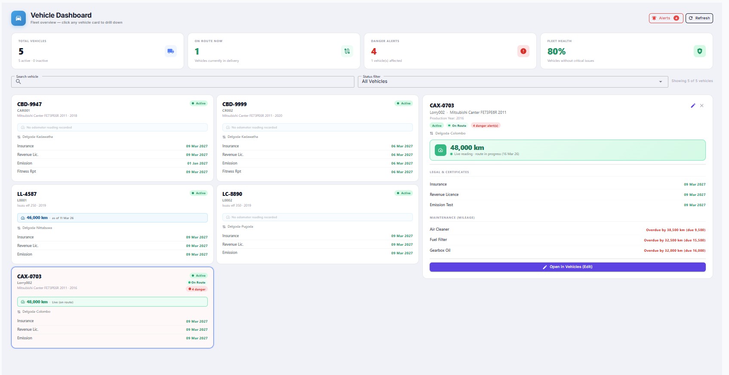The height and width of the screenshot is (375, 729).
Task: Click the Fuel Filter overdue warning
Action: 675,241
